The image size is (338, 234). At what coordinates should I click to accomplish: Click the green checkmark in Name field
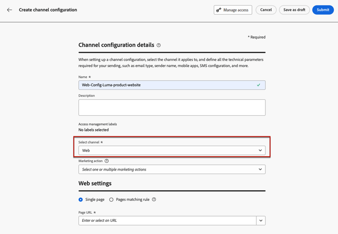pos(258,85)
